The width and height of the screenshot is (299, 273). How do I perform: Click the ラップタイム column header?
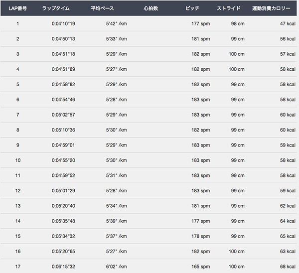tap(56, 8)
